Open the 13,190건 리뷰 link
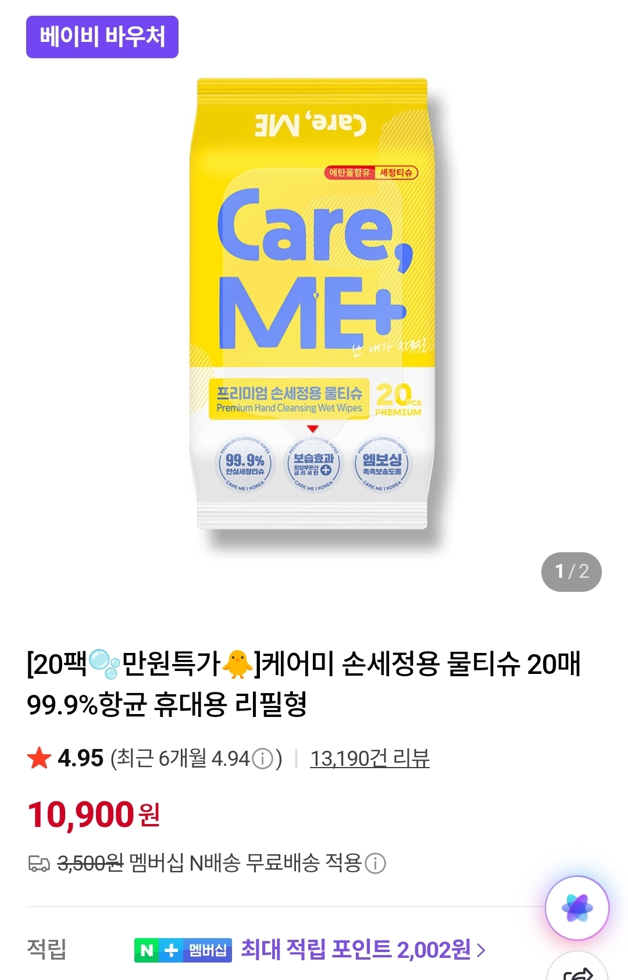Screen dimensions: 628x980 [370, 758]
